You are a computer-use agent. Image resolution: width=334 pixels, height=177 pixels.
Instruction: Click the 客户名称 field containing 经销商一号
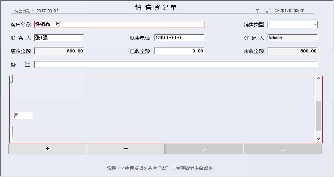click(x=119, y=24)
